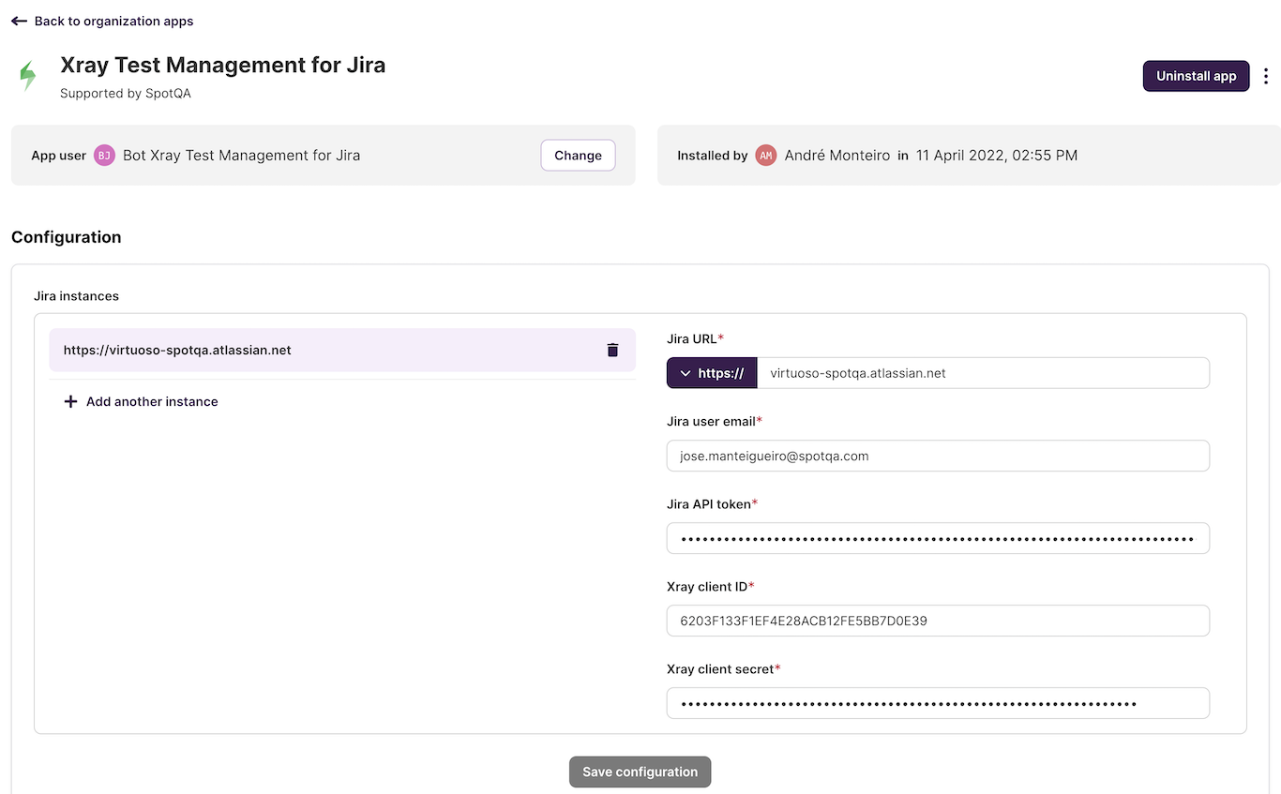Delete the virtuoso-spotqa Jira instance via trash icon

point(612,350)
